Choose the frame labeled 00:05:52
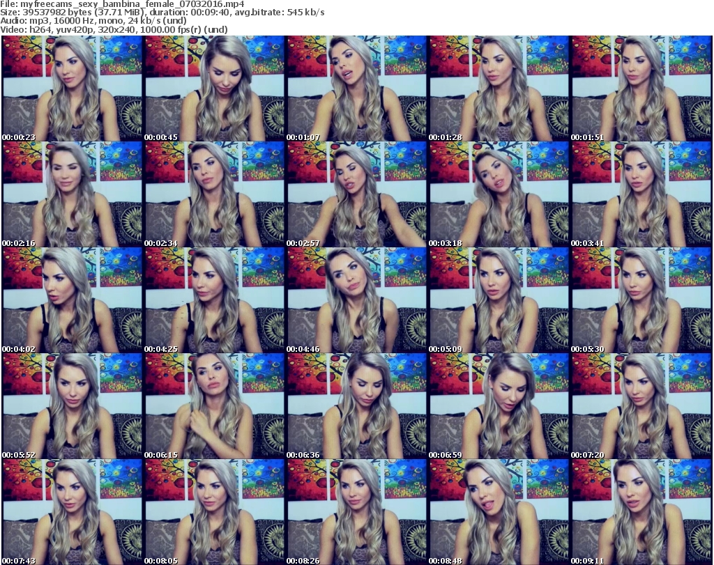The image size is (714, 565). (x=72, y=406)
